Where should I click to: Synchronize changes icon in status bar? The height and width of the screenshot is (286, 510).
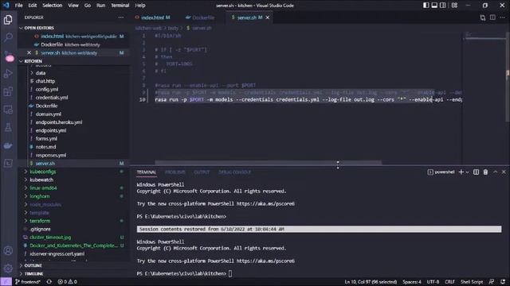(49, 282)
